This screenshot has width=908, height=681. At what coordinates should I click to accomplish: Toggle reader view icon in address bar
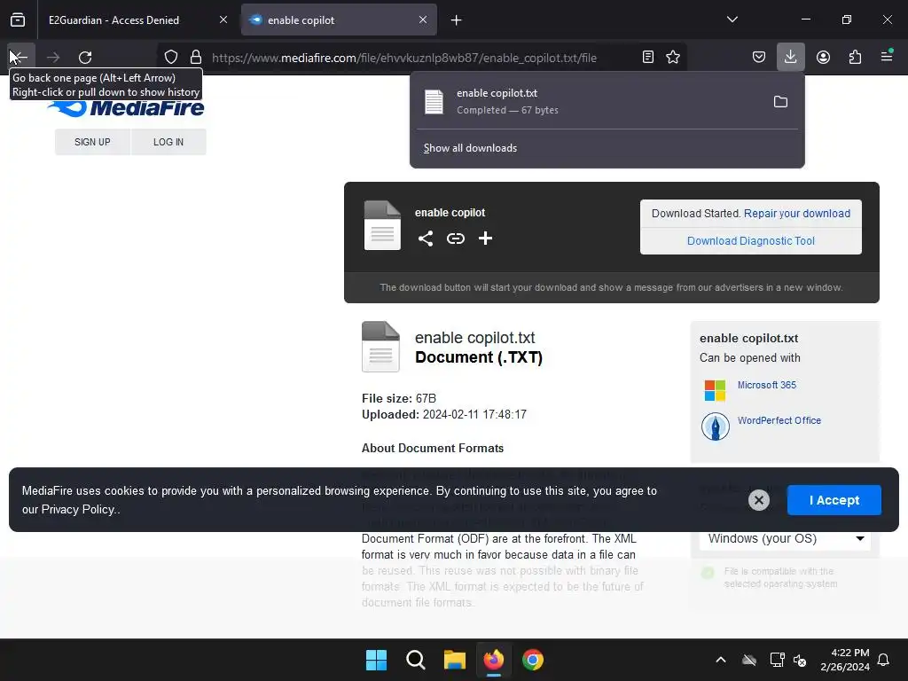pos(648,57)
